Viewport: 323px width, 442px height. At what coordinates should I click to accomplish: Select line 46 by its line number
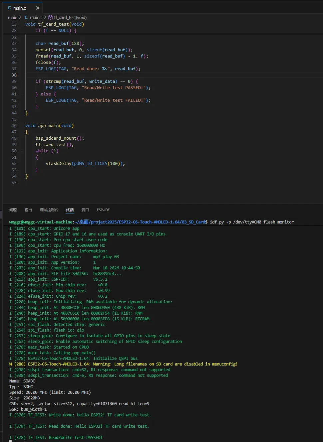[14, 125]
